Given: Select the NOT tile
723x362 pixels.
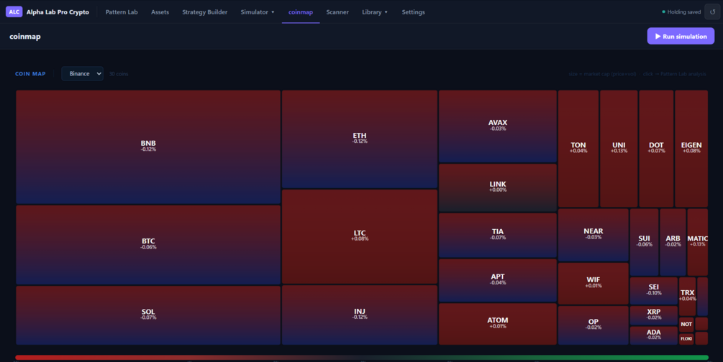Looking at the screenshot, I should click(x=686, y=324).
